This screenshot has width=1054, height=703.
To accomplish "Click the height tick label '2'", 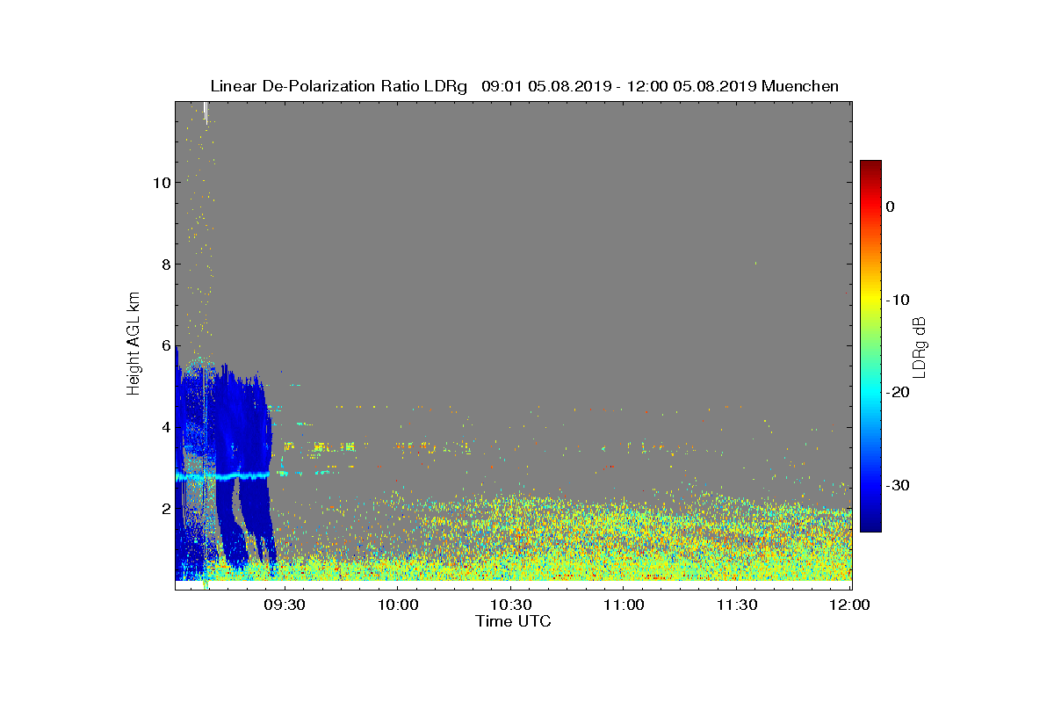I will point(164,509).
